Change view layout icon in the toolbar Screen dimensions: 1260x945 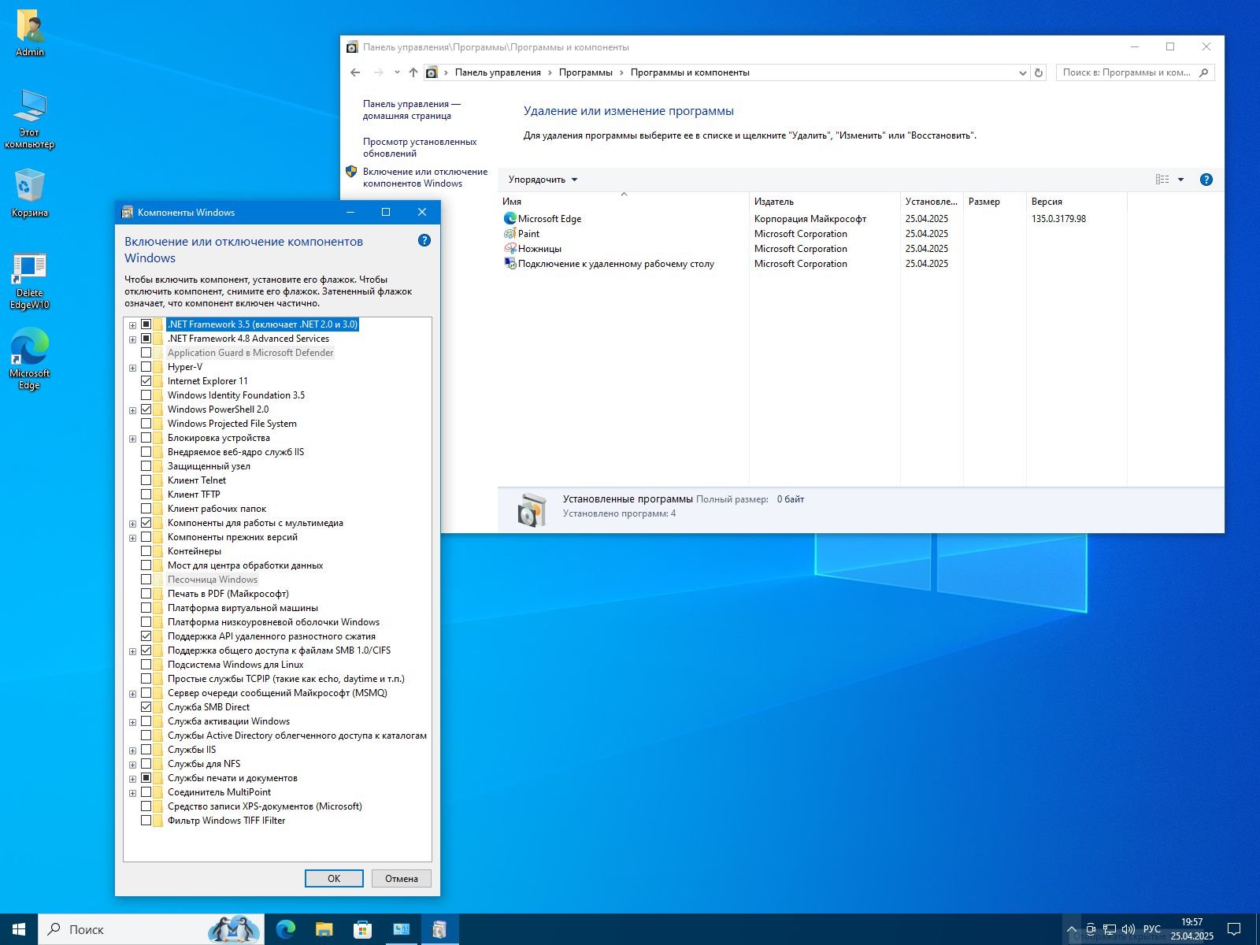pyautogui.click(x=1162, y=180)
